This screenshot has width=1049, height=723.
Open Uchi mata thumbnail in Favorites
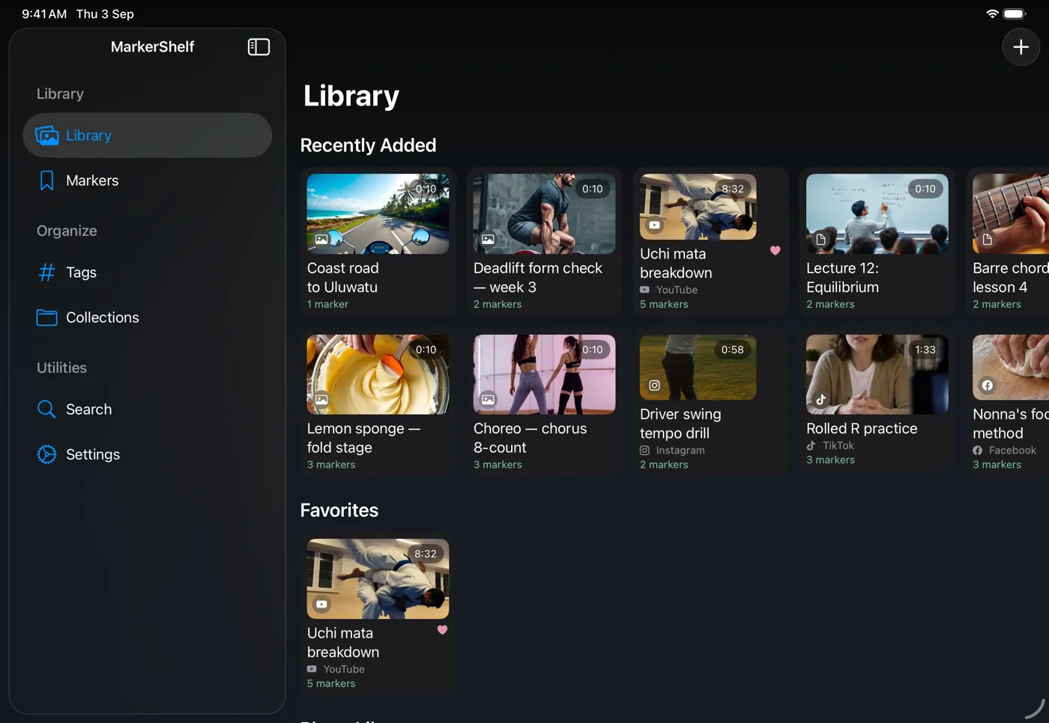click(378, 578)
